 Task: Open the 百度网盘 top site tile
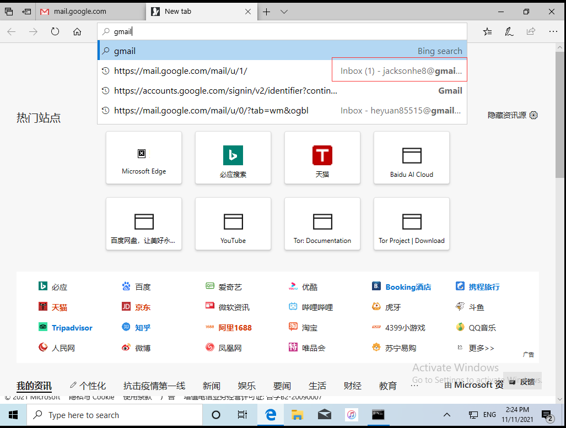pos(144,224)
